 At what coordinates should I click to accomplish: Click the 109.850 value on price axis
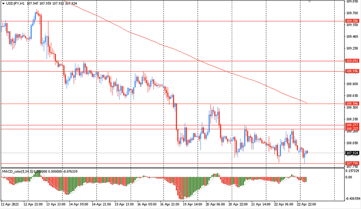pyautogui.click(x=352, y=1)
